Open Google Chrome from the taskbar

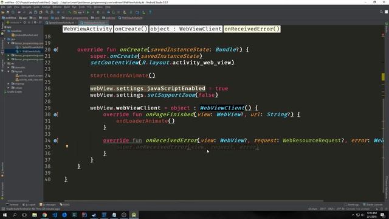[x=44, y=215]
